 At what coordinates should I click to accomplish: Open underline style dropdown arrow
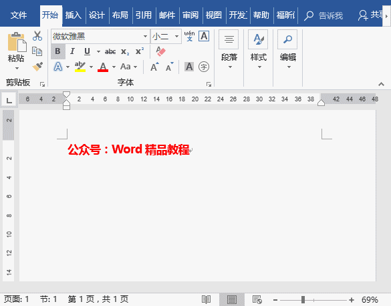(98, 52)
